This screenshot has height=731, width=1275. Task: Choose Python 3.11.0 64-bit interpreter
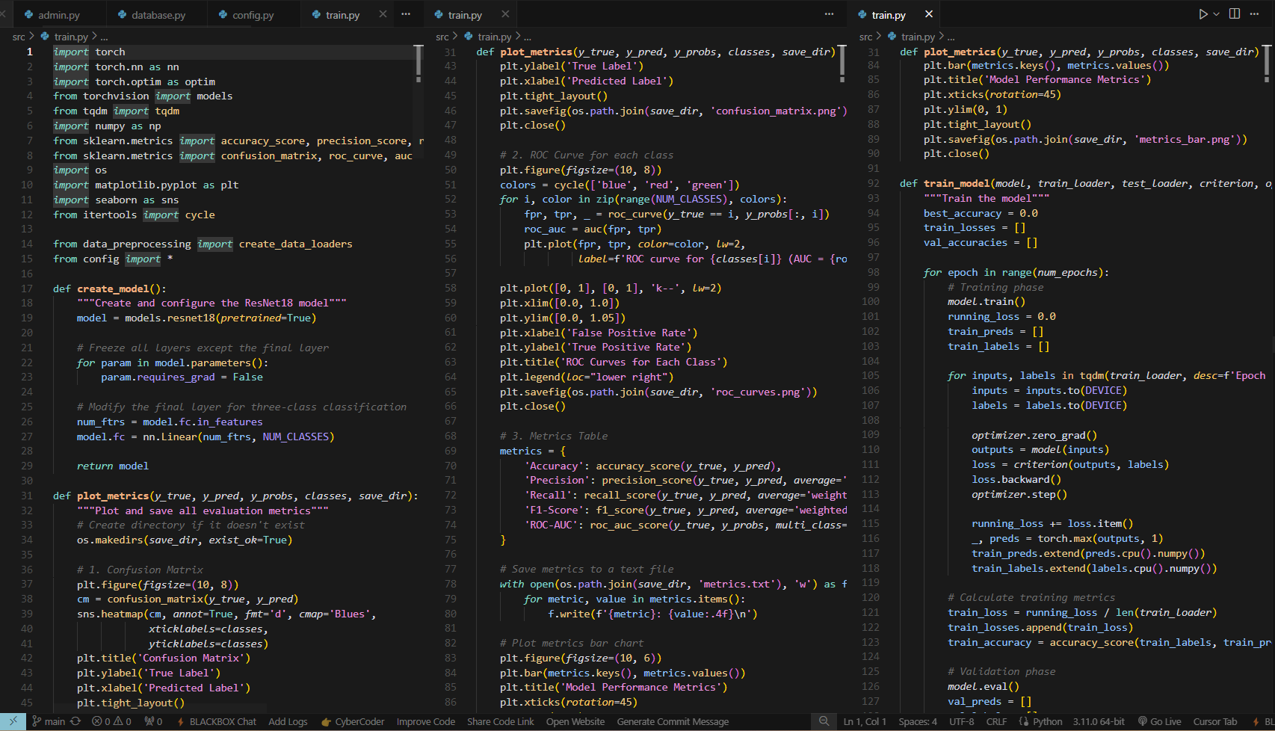(x=1098, y=721)
